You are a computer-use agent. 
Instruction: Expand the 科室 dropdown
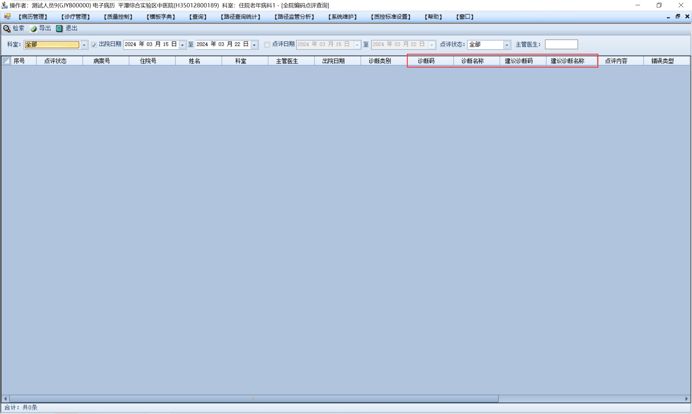click(84, 45)
